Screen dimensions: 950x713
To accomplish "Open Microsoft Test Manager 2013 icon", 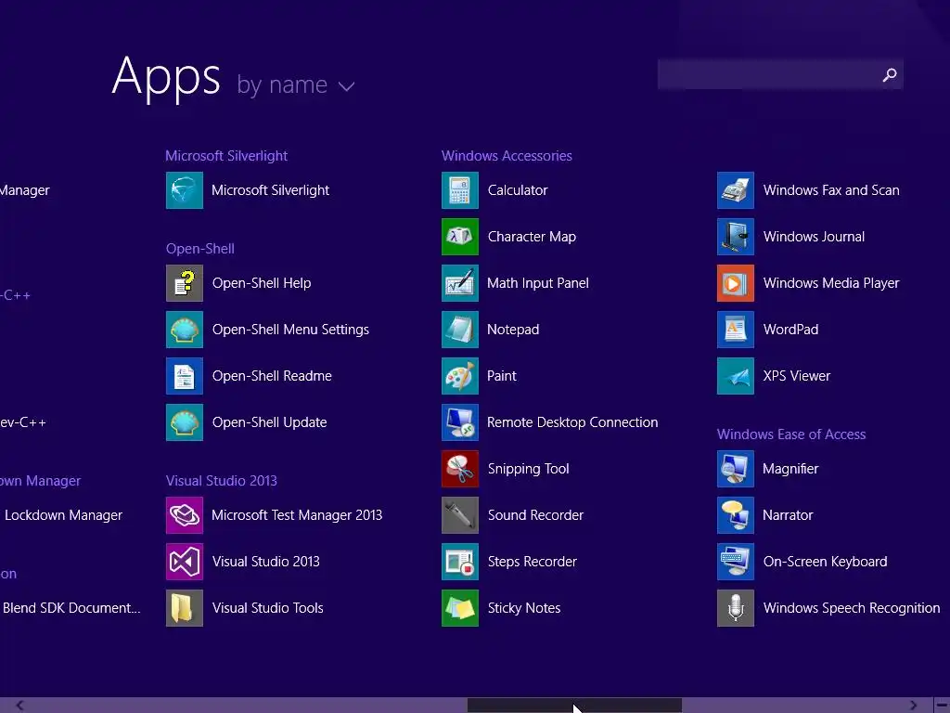I will 185,515.
